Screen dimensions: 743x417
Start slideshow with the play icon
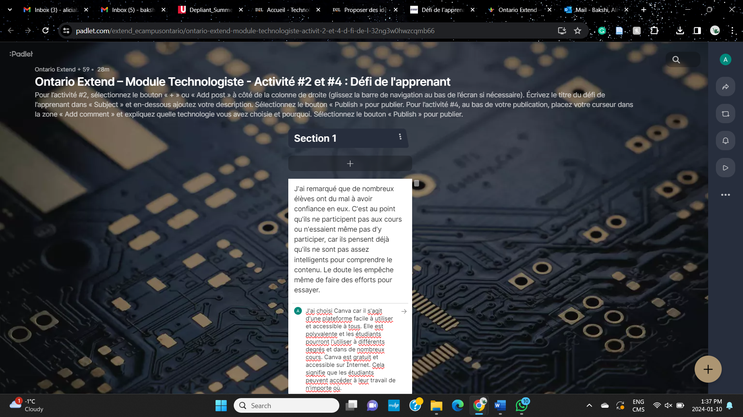[x=725, y=168]
